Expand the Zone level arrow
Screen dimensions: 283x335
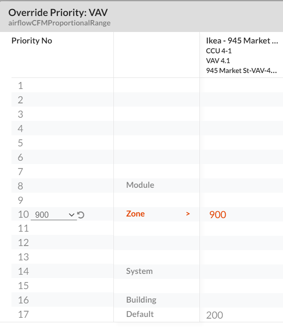pyautogui.click(x=188, y=214)
